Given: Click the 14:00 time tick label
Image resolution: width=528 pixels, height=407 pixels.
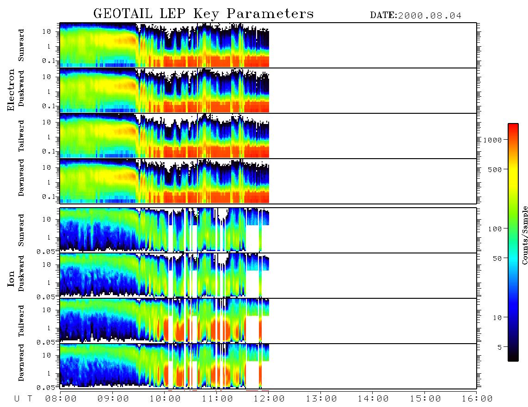Looking at the screenshot, I should point(373,399).
